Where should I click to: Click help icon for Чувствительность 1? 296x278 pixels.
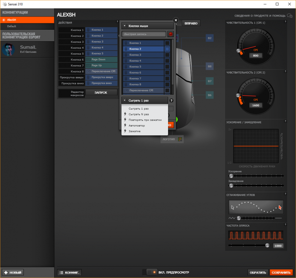pyautogui.click(x=285, y=22)
